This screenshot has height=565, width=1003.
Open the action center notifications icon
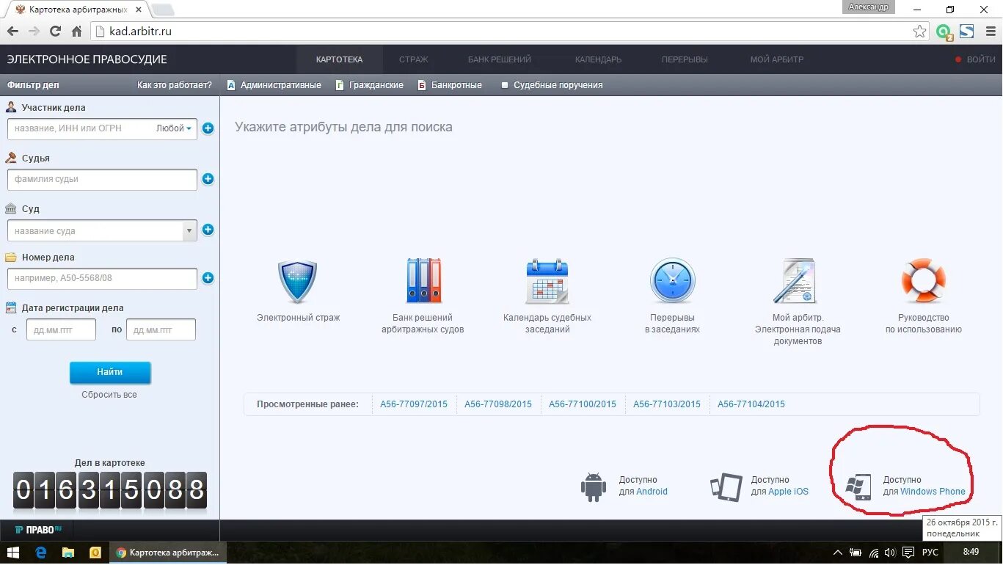point(908,552)
